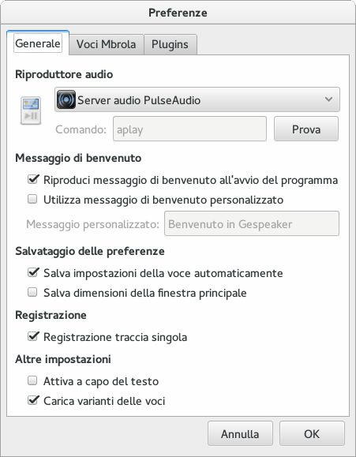Click the Prova test button

click(x=306, y=129)
